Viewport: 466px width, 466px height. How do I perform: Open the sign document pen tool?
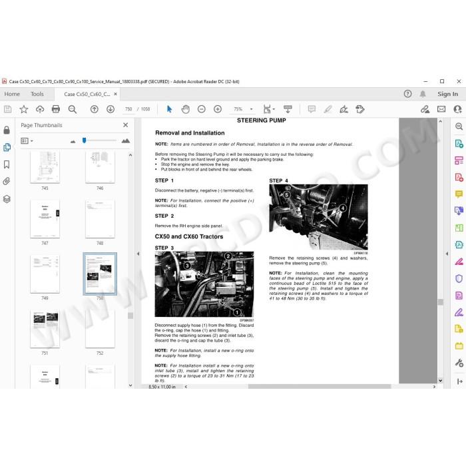pos(344,109)
